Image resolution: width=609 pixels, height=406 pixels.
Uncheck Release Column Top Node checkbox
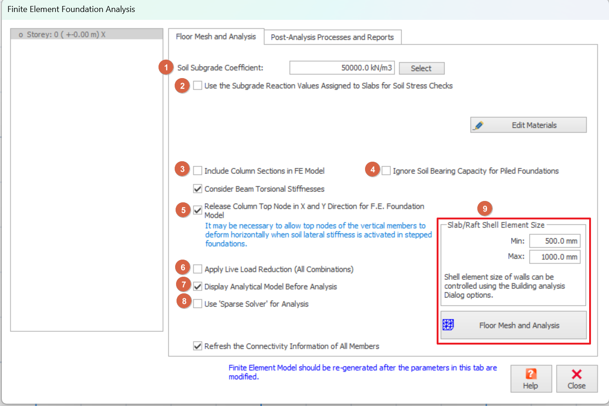click(198, 210)
